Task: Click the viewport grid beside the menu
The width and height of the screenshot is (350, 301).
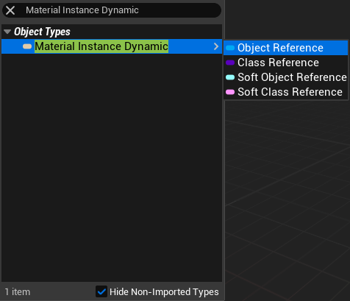Action: (287, 196)
